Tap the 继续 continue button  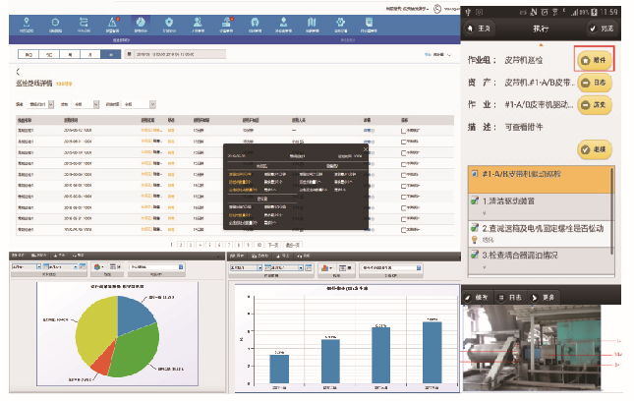595,148
